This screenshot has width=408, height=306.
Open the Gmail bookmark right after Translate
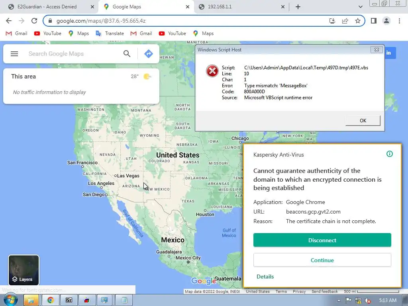click(x=141, y=33)
